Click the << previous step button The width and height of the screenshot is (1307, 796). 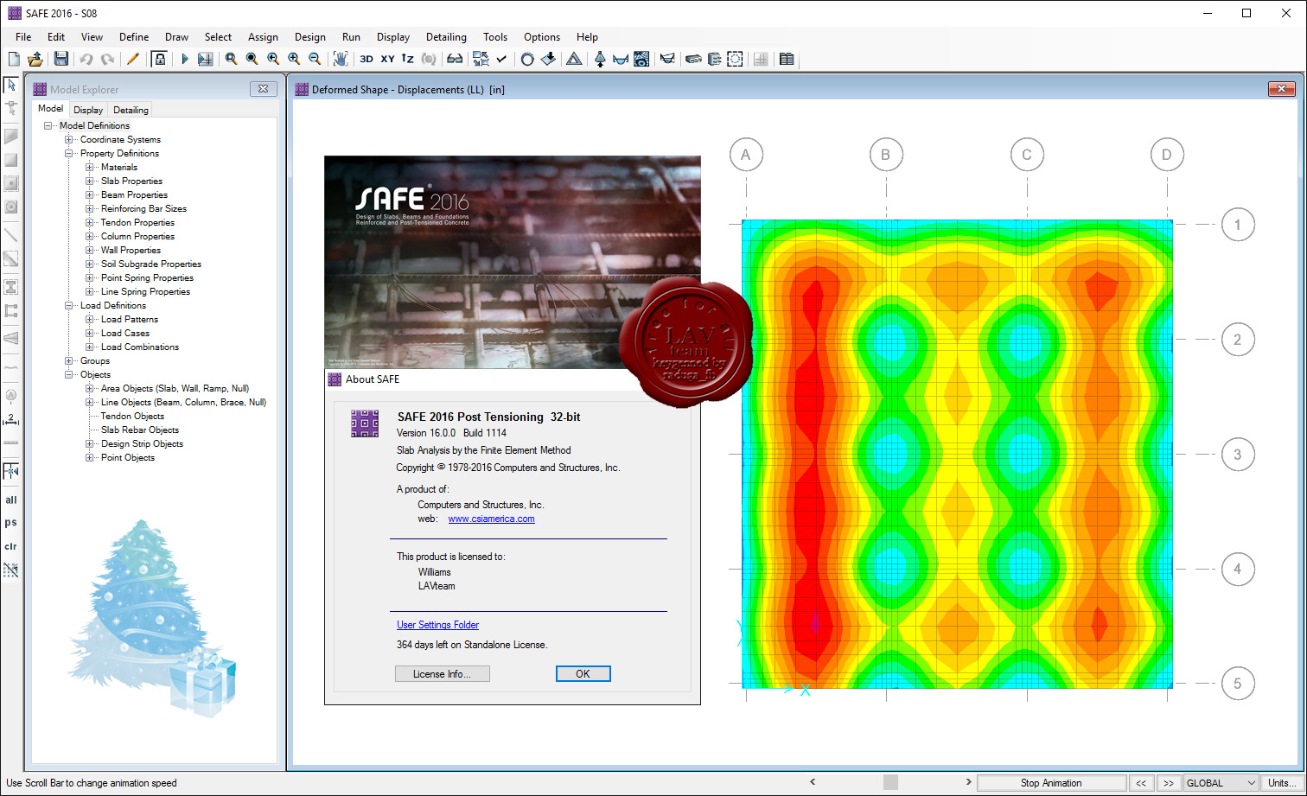click(x=1141, y=783)
